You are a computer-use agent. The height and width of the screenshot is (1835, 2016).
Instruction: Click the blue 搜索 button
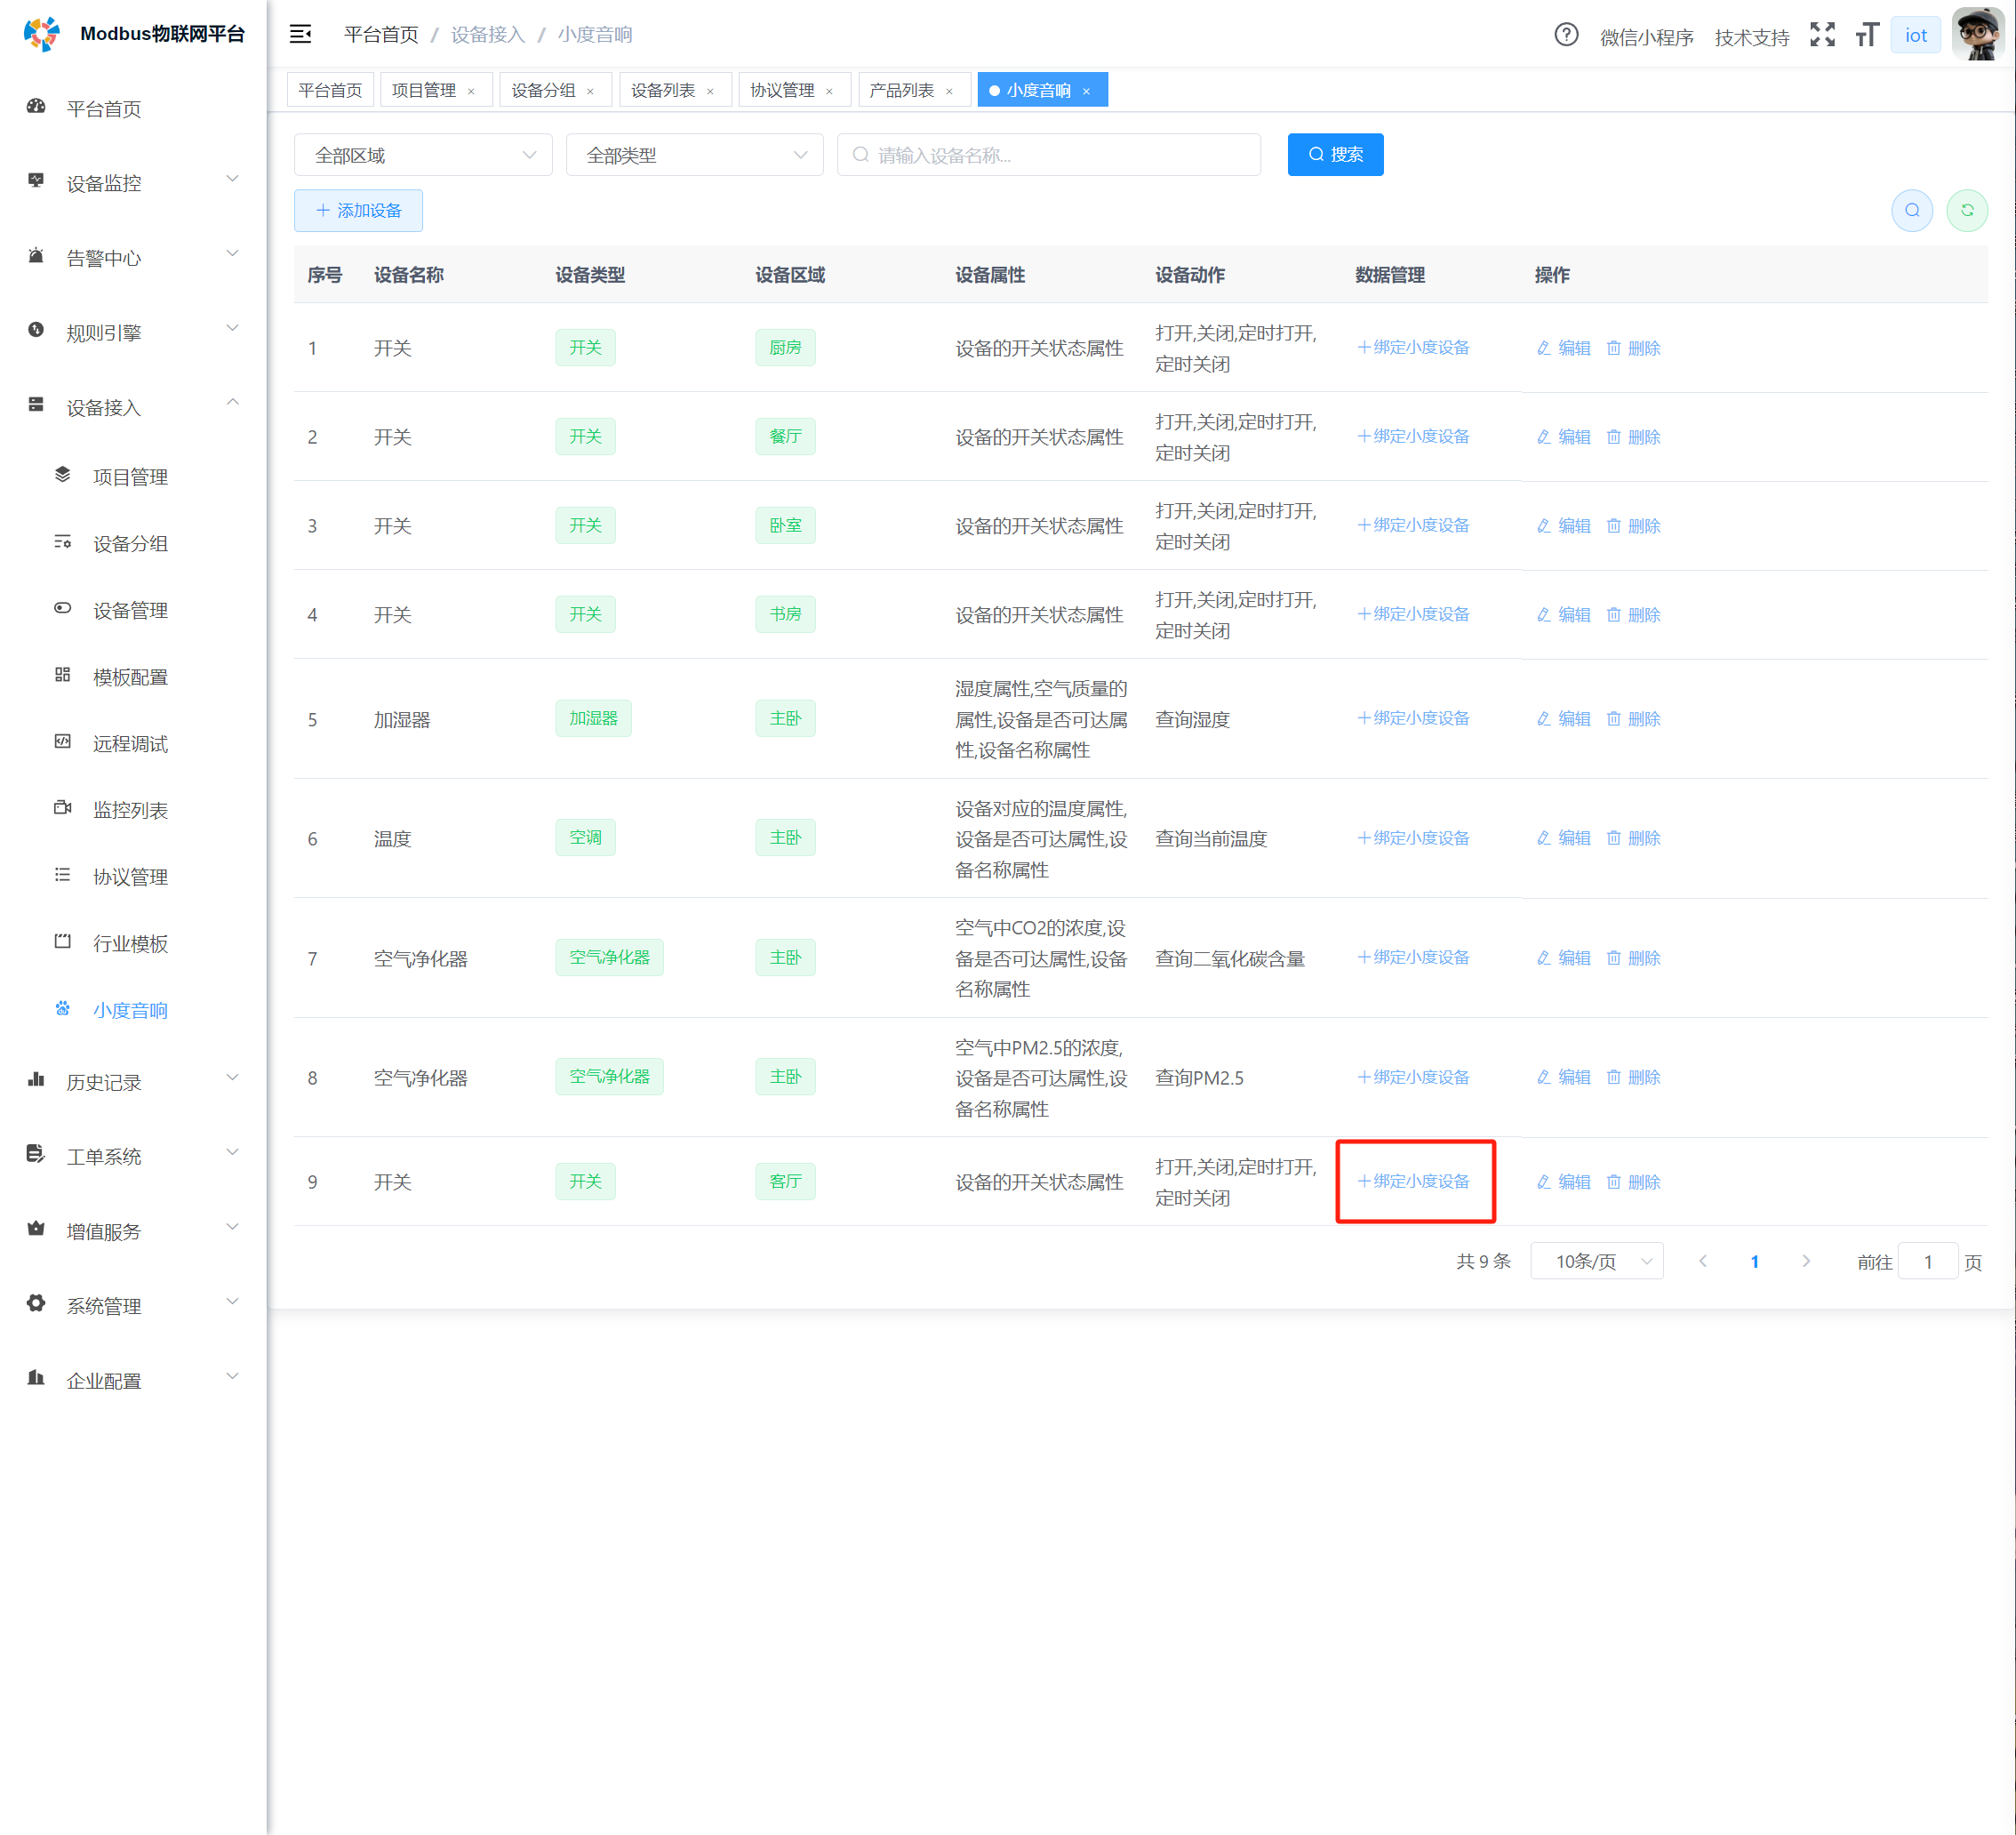click(x=1334, y=154)
